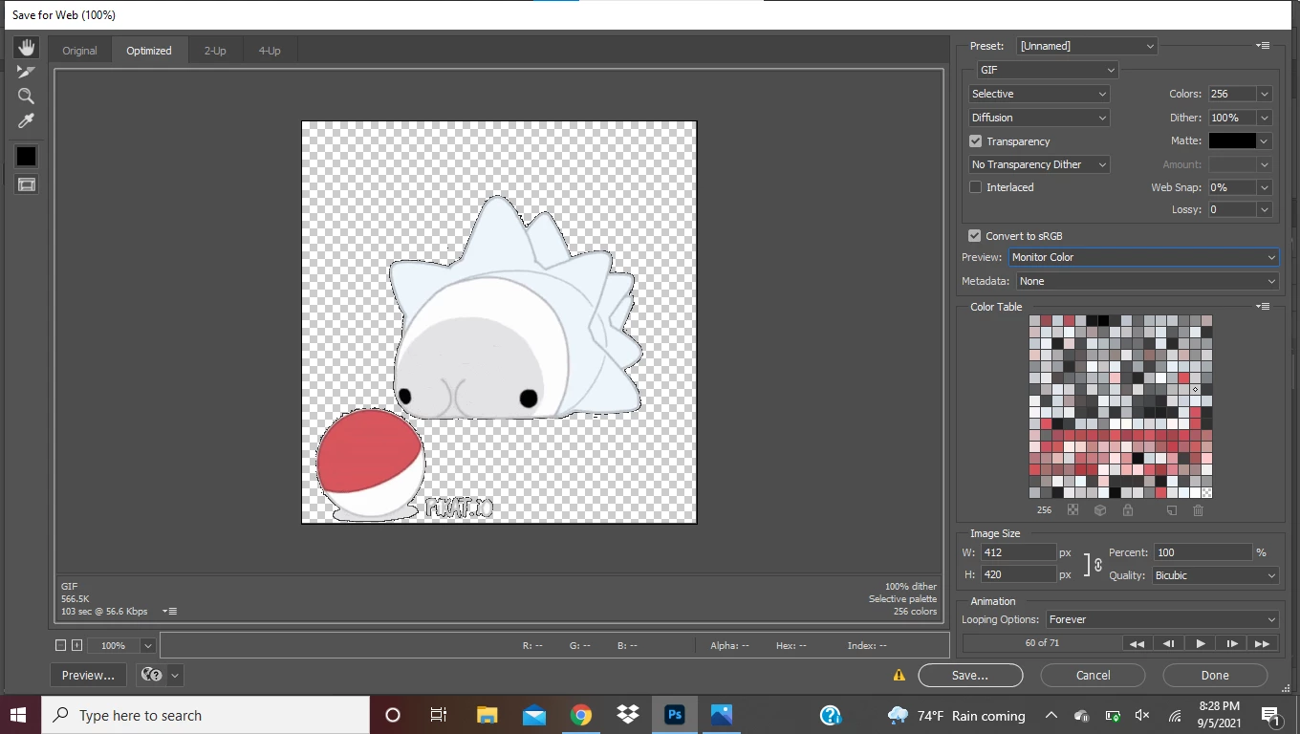The width and height of the screenshot is (1300, 734).
Task: Select the Zoom tool
Action: [26, 97]
